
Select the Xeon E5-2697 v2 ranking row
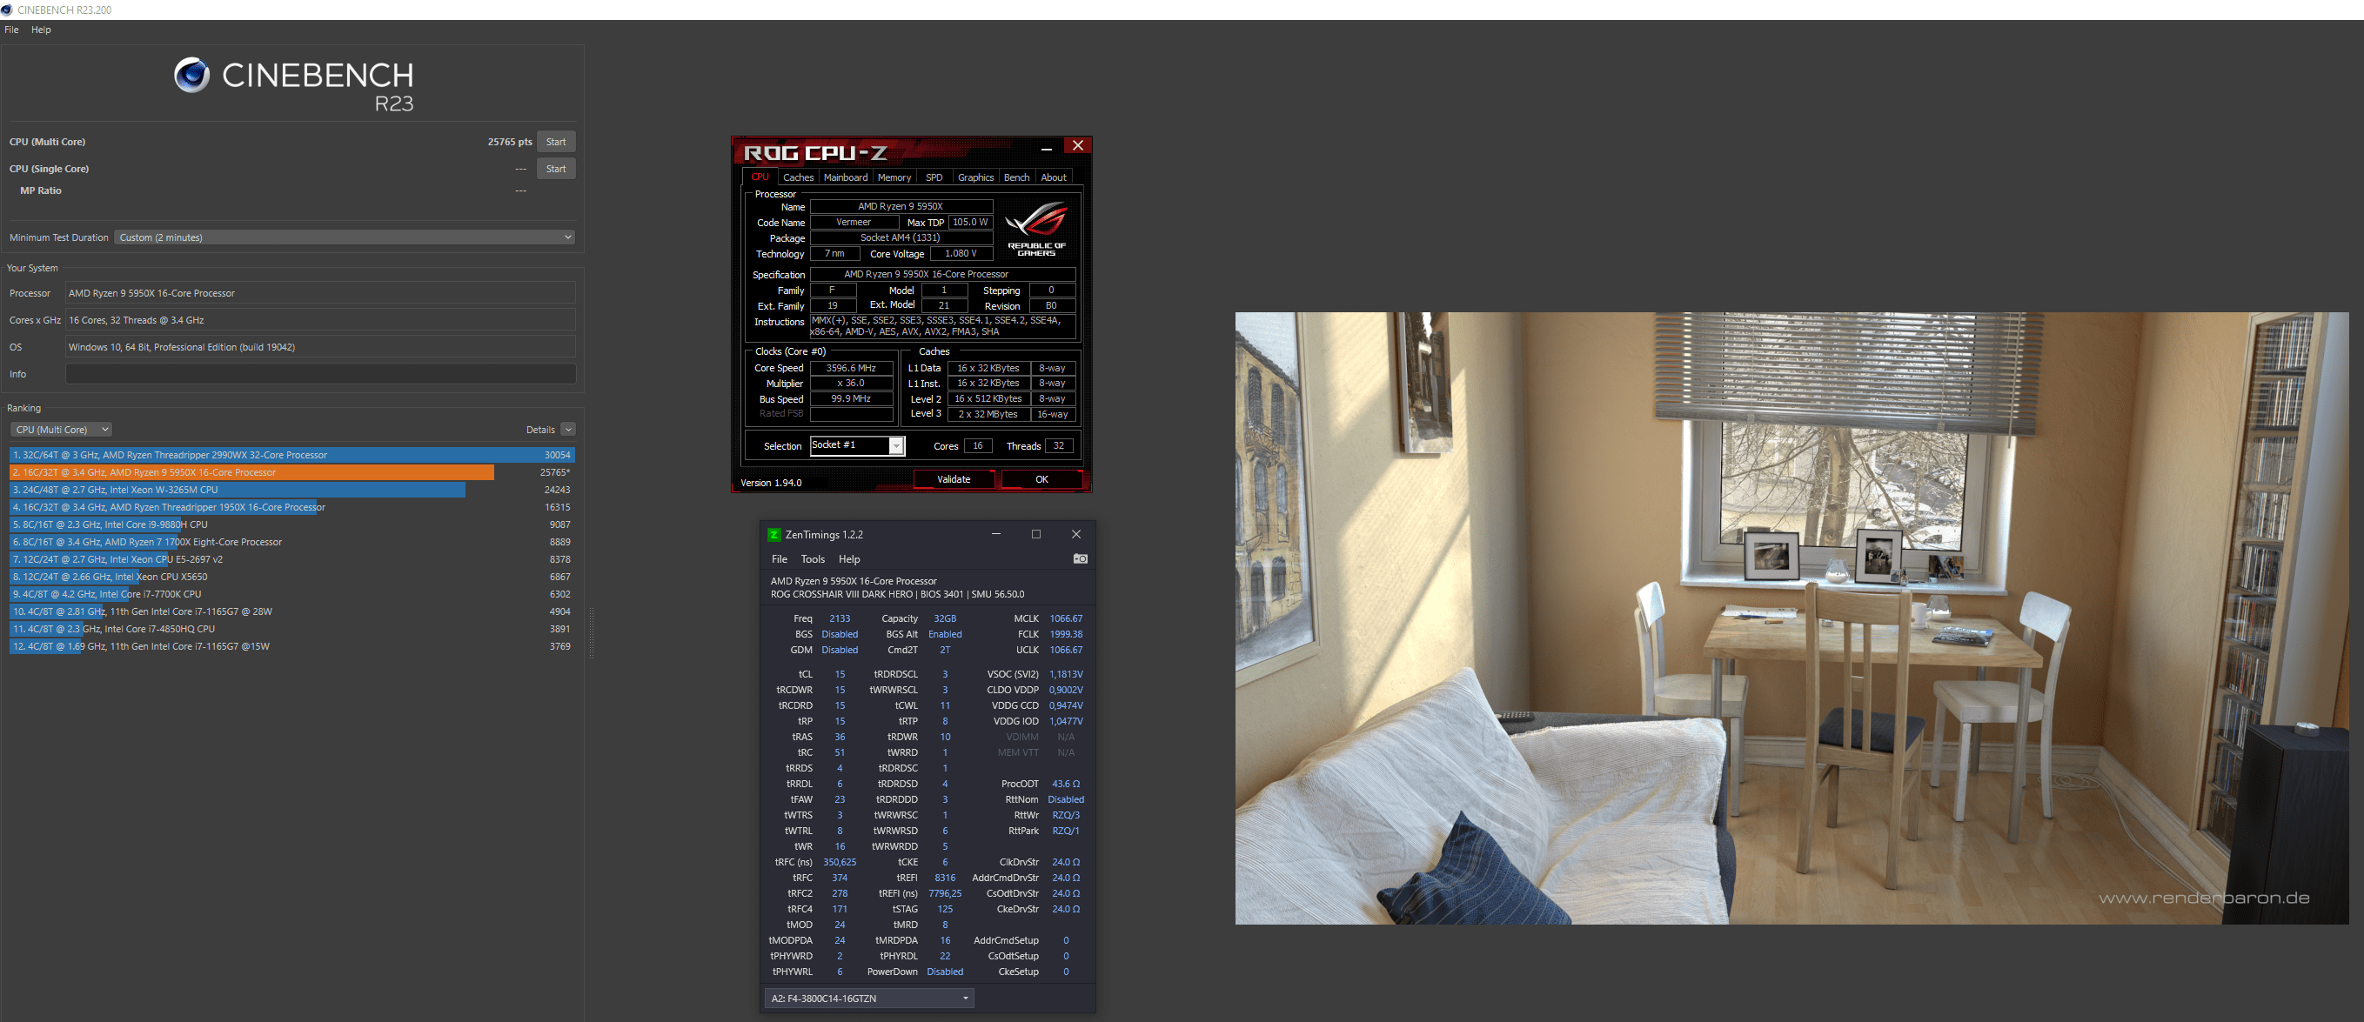[291, 559]
